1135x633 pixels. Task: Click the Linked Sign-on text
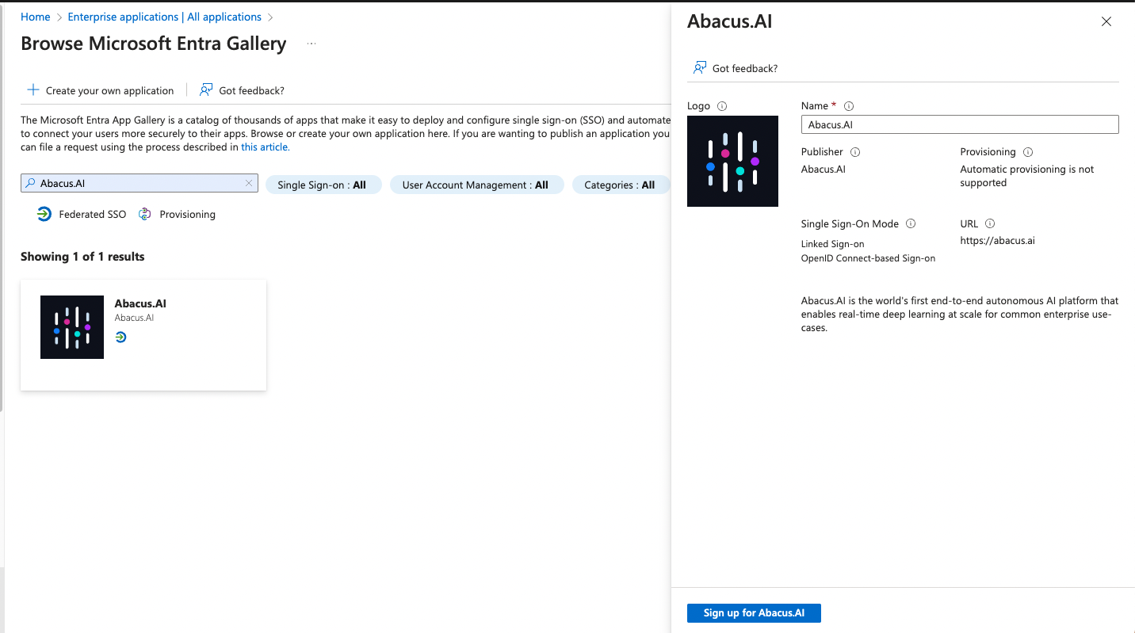pos(832,244)
